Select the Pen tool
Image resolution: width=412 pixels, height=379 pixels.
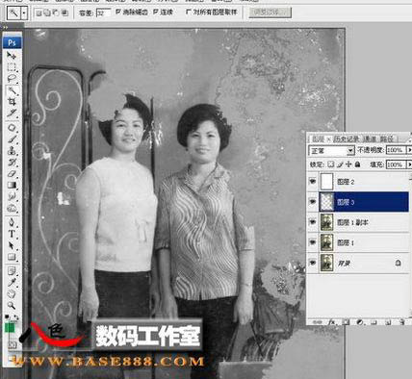pyautogui.click(x=12, y=222)
